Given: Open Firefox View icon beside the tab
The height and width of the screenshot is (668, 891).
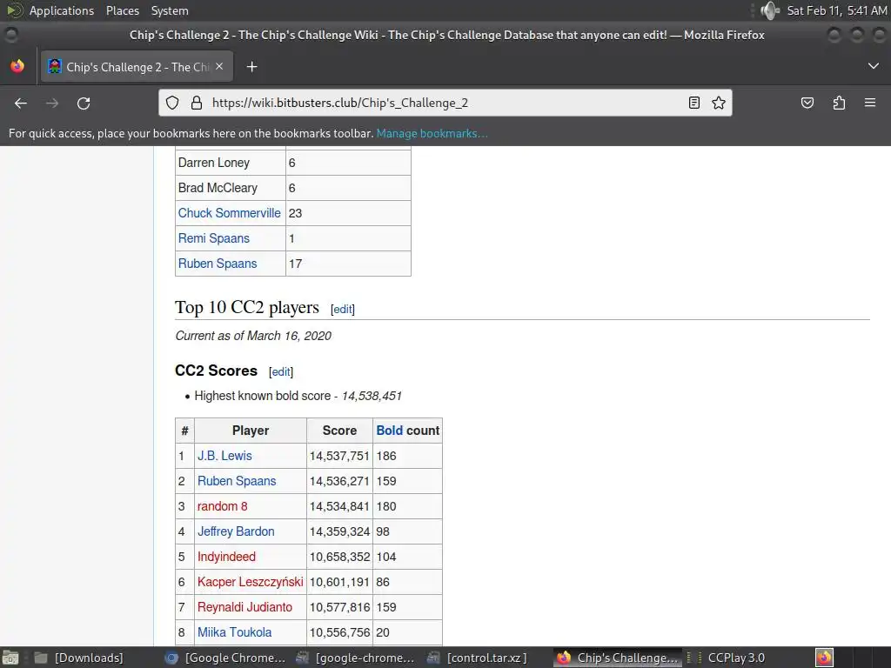Looking at the screenshot, I should [17, 66].
